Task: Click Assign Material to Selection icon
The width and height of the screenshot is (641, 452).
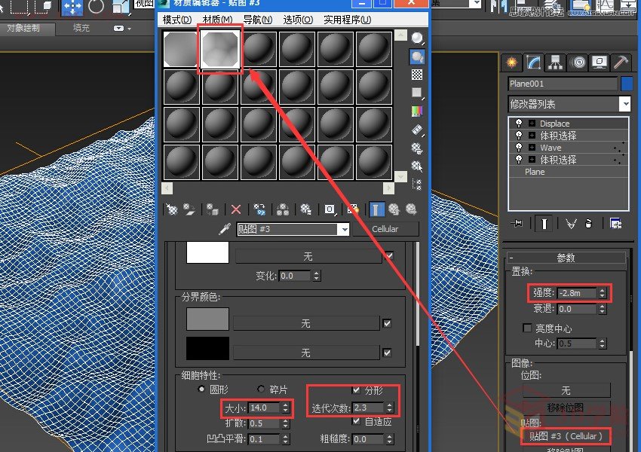Action: coord(212,209)
